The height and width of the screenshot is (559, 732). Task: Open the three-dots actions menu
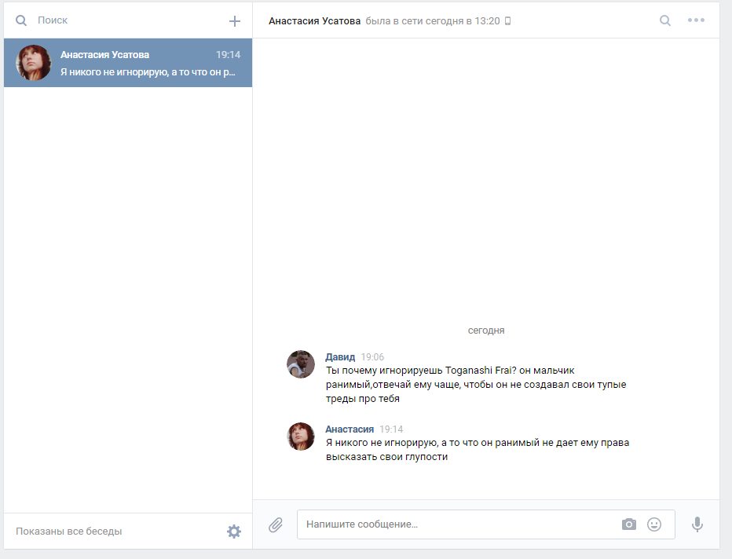click(696, 20)
